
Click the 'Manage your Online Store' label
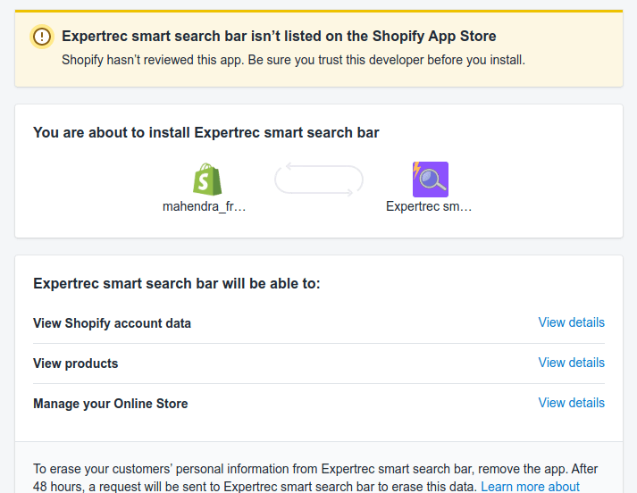[x=111, y=404]
